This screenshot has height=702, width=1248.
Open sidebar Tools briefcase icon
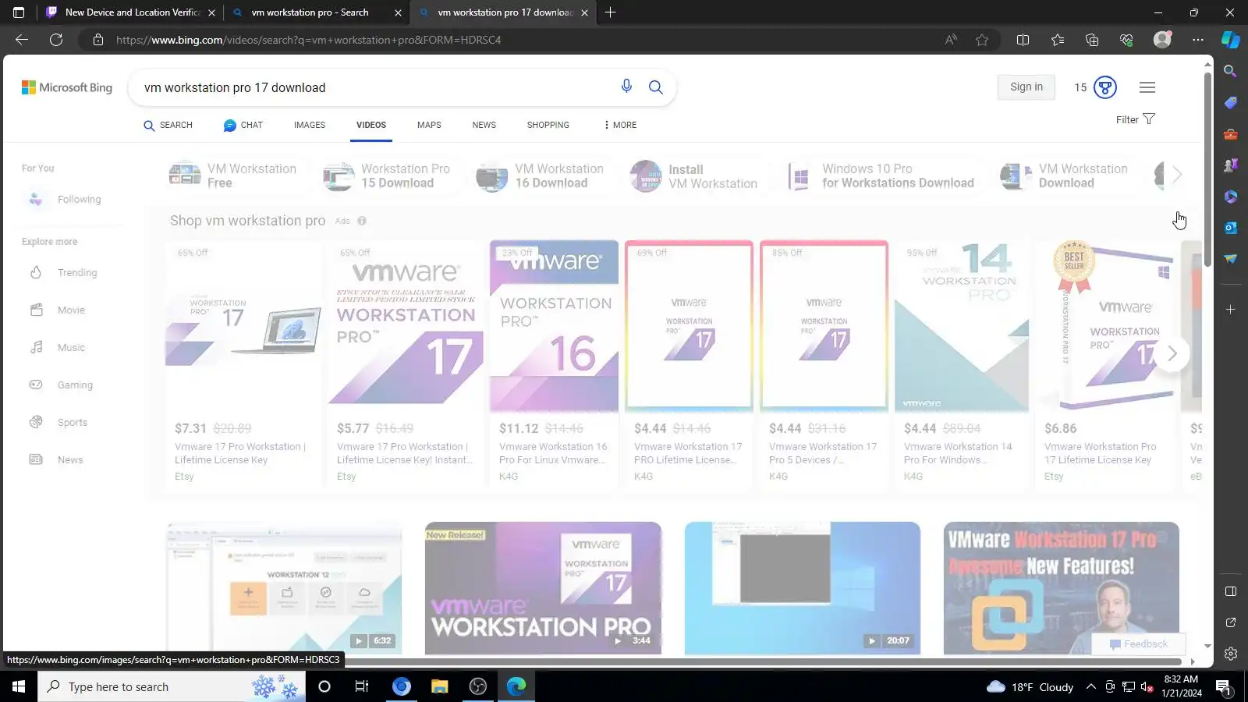(x=1230, y=134)
